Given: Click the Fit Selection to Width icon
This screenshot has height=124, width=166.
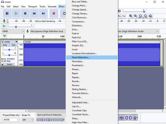Looking at the screenshot, I should click(x=141, y=16).
